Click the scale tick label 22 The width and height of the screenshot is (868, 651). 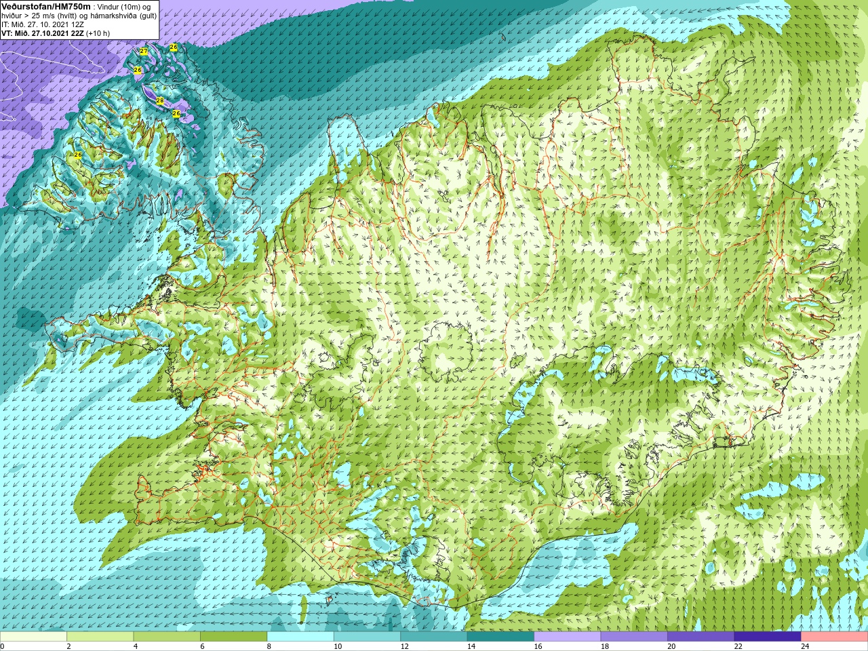(x=738, y=646)
